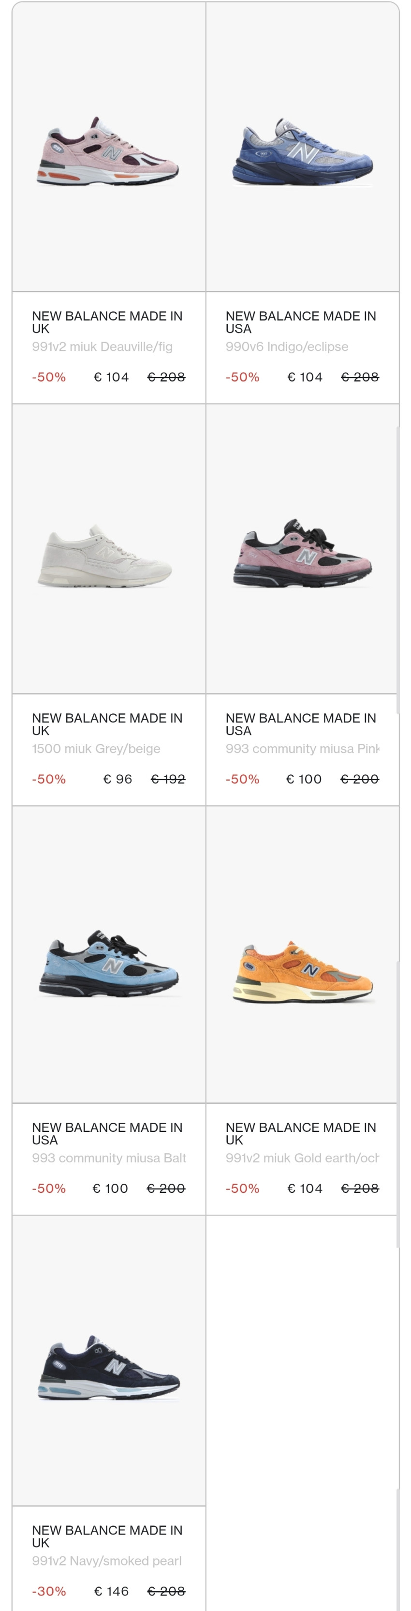This screenshot has height=1611, width=411.
Task: Click the € 96 sale price
Action: (117, 779)
